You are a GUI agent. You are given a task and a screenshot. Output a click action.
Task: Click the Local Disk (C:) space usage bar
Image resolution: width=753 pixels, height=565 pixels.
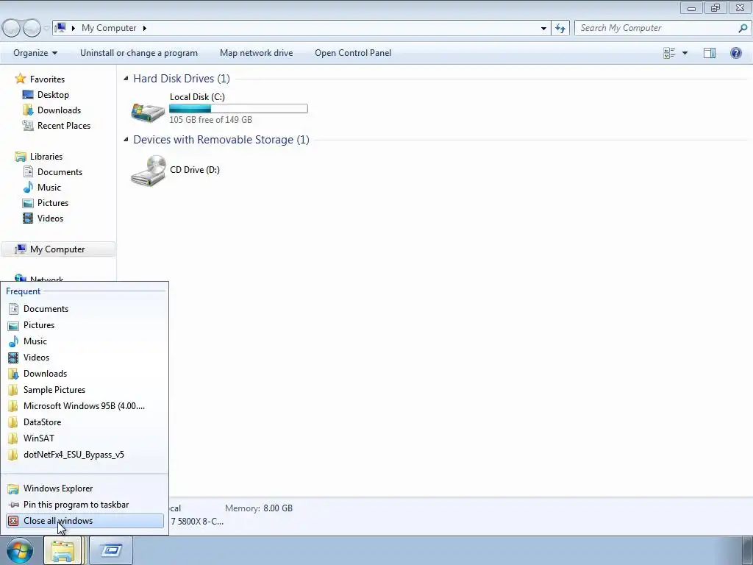coord(238,109)
